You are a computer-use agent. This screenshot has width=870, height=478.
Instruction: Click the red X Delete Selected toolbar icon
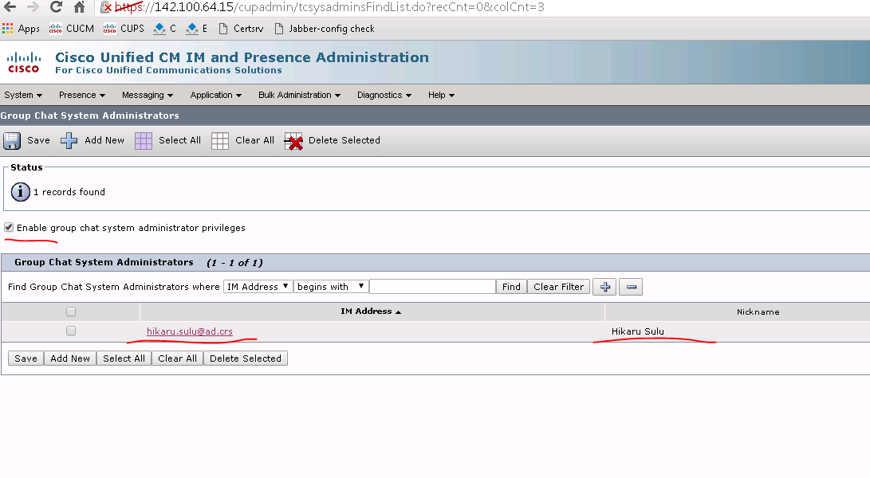tap(293, 141)
